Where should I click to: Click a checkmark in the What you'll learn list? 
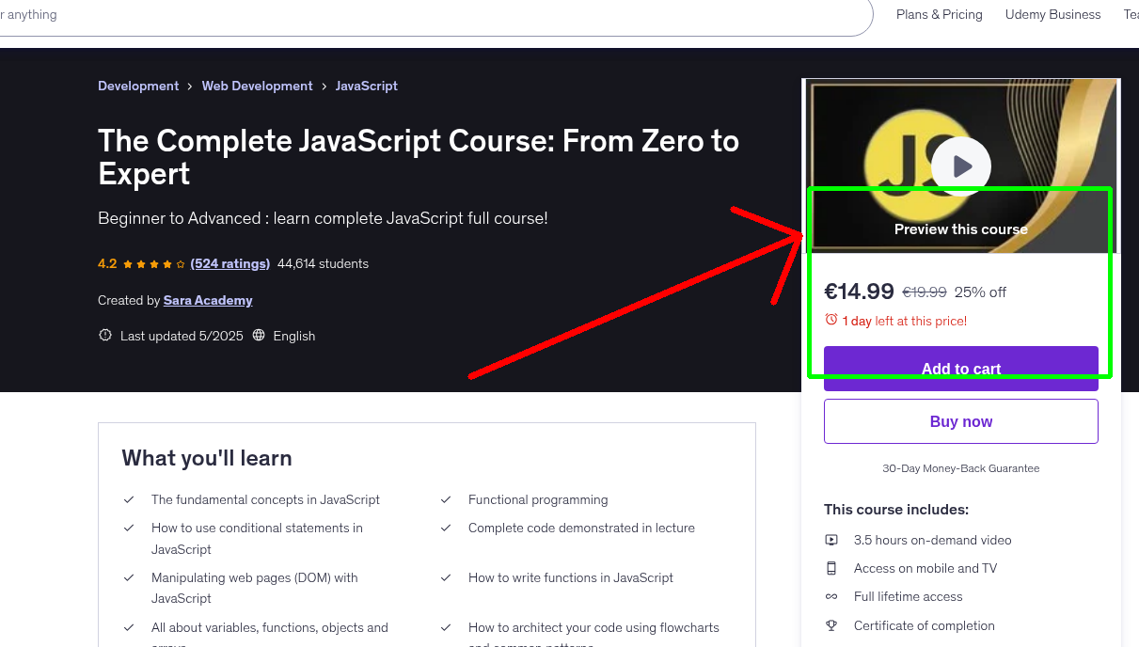(129, 499)
